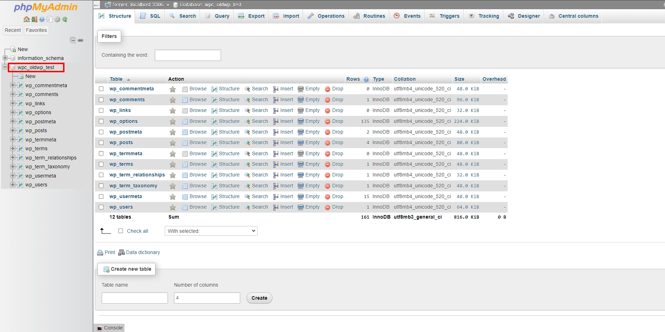Tick the wp_users row checkbox
665x332 pixels.
[101, 207]
